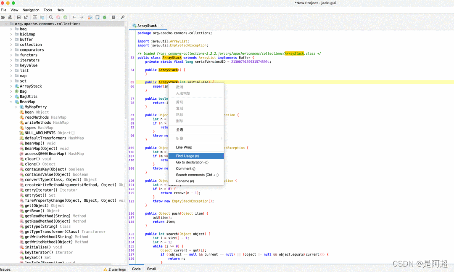Image resolution: width=454 pixels, height=272 pixels.
Task: Expand the bag package node
Action: 11,29
